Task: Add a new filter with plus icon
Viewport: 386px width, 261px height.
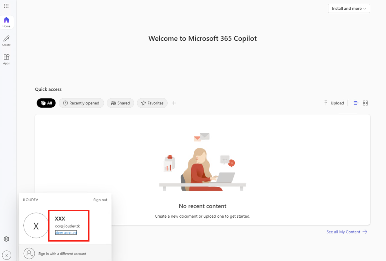Action: [x=174, y=103]
